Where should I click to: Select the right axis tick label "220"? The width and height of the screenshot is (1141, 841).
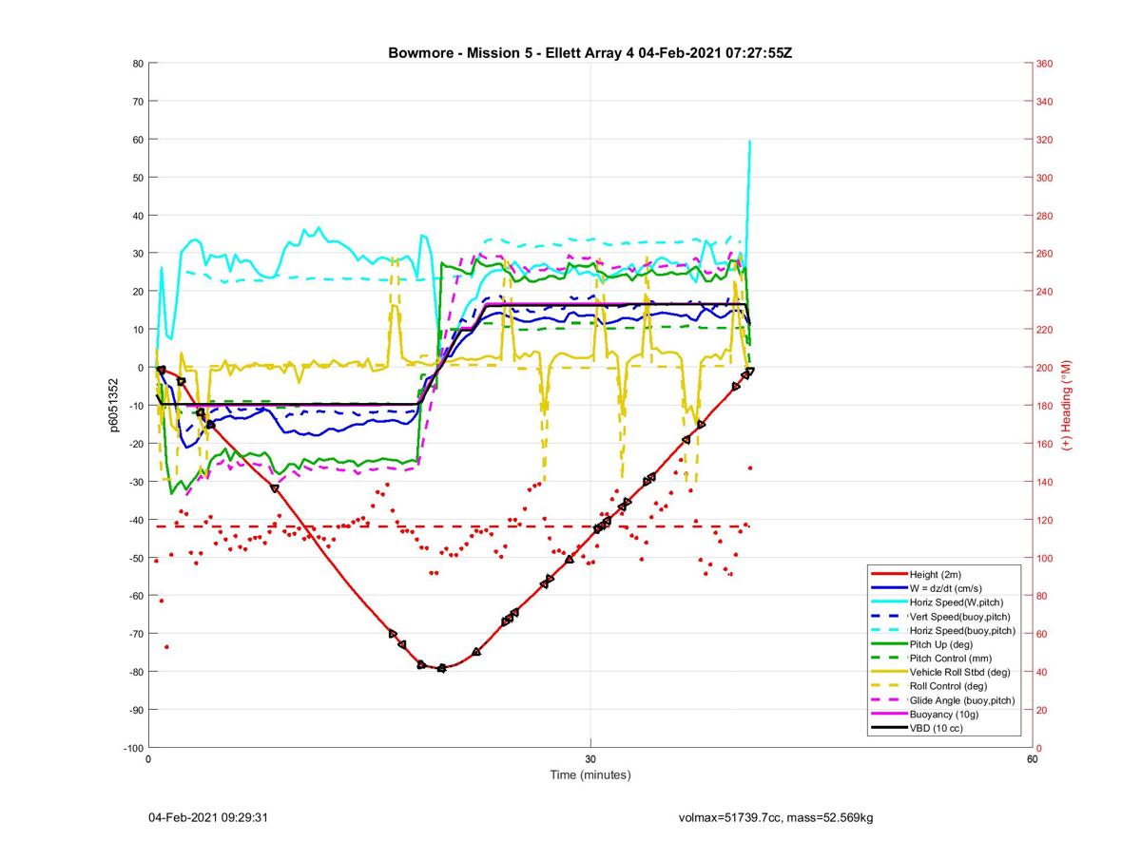(x=1044, y=330)
